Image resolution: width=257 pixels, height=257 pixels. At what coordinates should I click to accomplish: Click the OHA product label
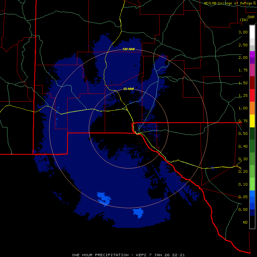(251, 17)
